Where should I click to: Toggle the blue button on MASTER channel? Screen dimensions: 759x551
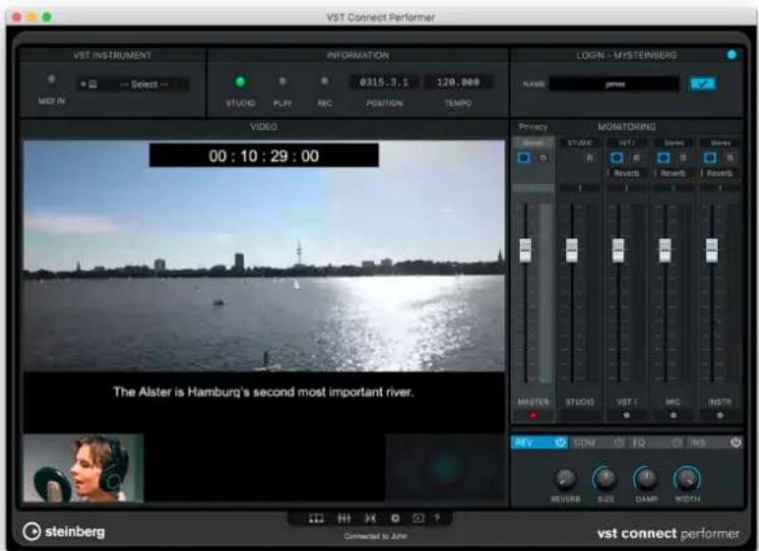click(x=524, y=158)
